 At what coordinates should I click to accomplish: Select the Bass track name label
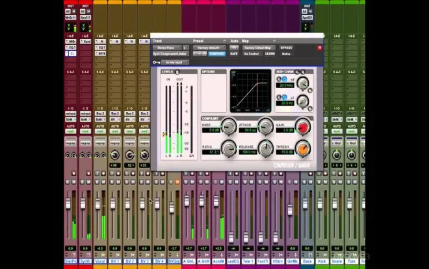point(307,261)
